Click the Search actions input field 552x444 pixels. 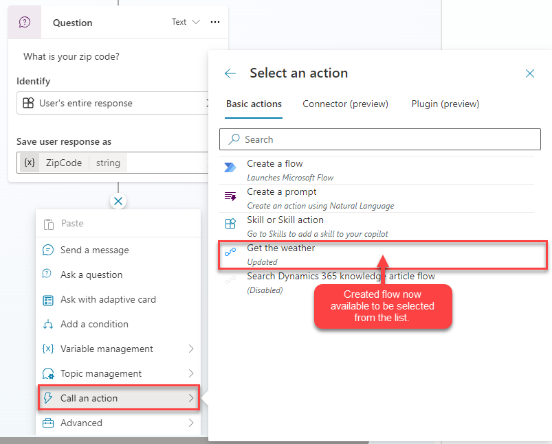click(385, 139)
